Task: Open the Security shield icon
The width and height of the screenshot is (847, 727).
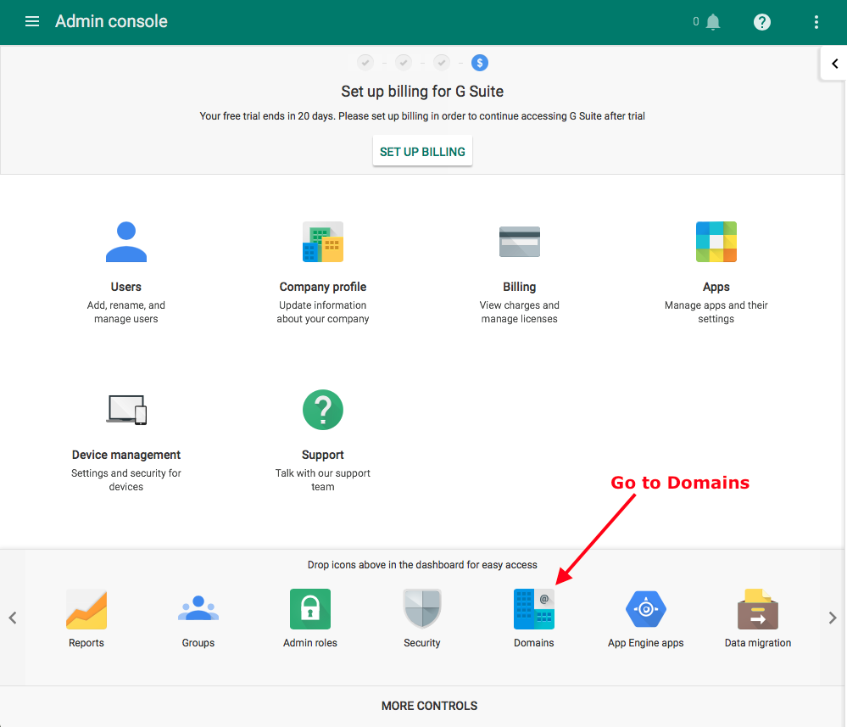Action: pyautogui.click(x=422, y=609)
